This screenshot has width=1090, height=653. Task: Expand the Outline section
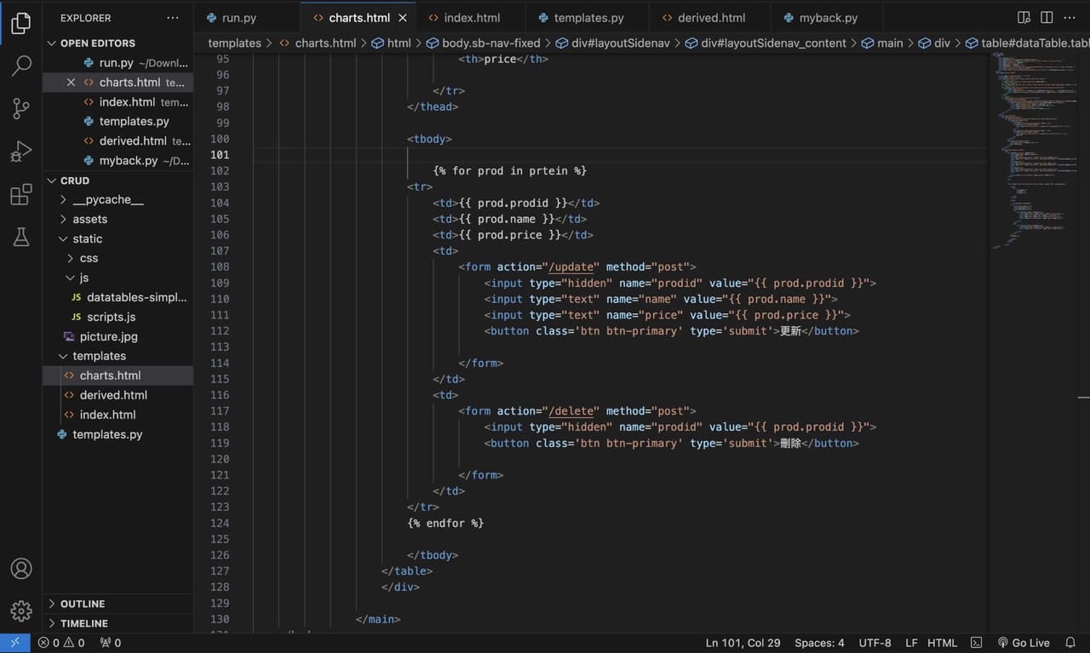tap(82, 604)
